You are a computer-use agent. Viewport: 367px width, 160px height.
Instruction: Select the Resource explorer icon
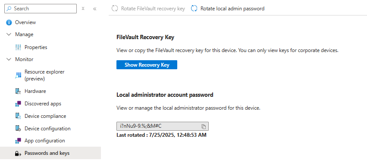tap(18, 75)
